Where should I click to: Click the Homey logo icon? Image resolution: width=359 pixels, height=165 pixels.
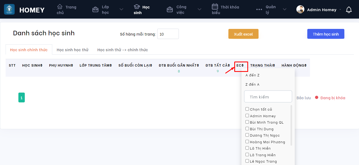pos(9,10)
